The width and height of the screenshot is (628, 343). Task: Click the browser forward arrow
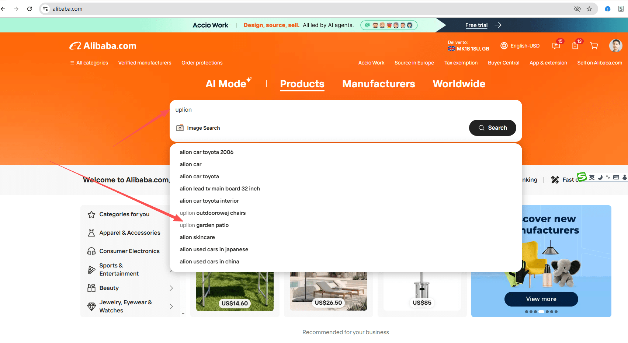[x=16, y=9]
